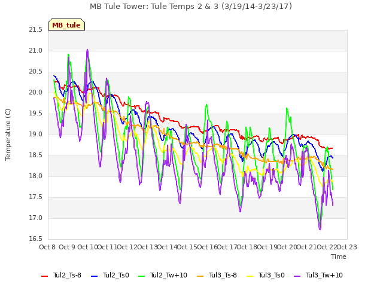Click the 20.5 y-axis tick label
Screen dimensions: 383x287
[x=36, y=72]
